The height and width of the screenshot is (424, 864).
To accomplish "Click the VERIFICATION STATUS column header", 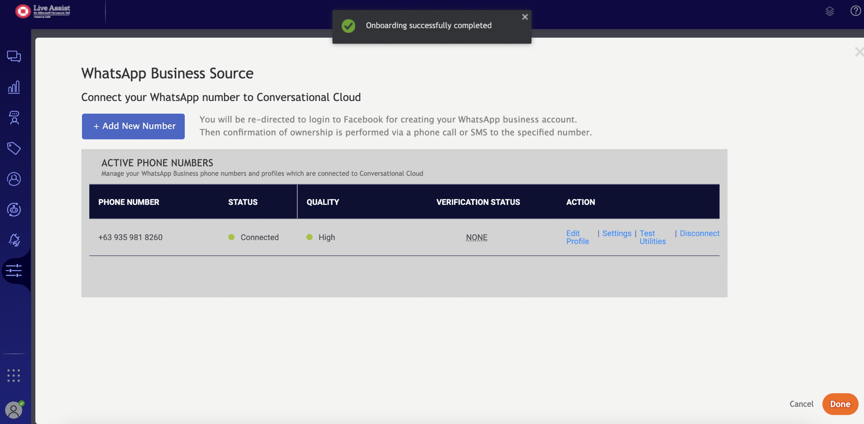I will (x=478, y=202).
